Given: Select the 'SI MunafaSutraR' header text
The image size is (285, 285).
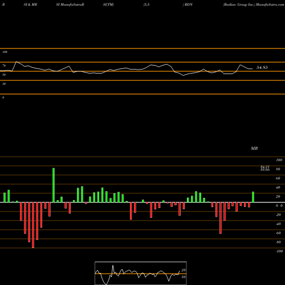Looking at the screenshot, I should 70,5.
